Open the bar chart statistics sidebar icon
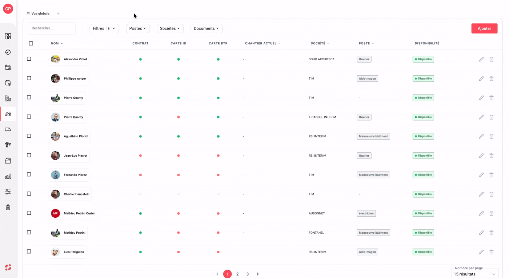Viewport: 509px width, 278px height. point(8,176)
